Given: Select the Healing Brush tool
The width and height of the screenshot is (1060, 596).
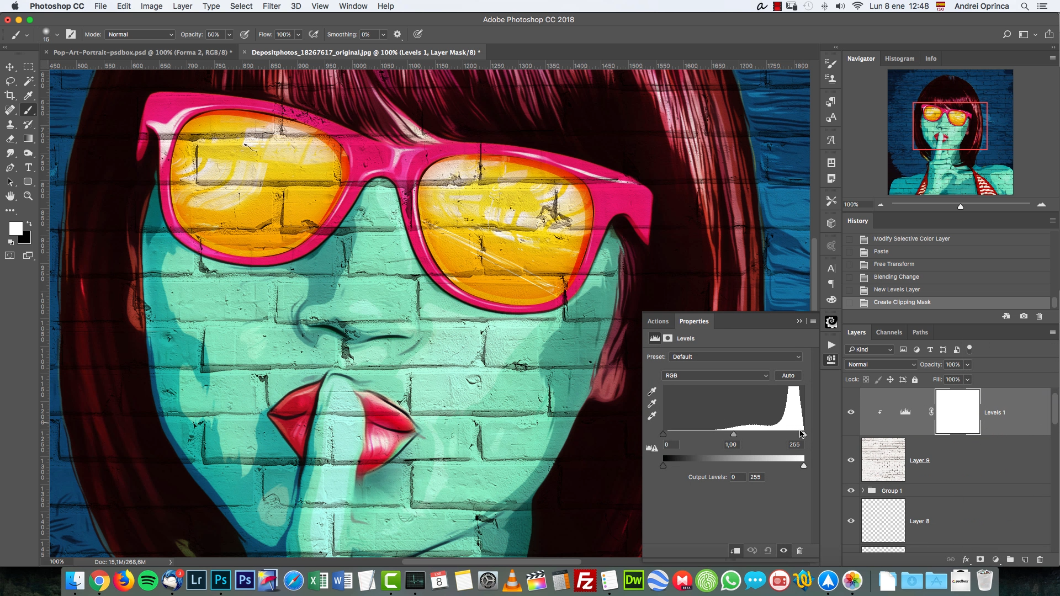Looking at the screenshot, I should tap(10, 110).
